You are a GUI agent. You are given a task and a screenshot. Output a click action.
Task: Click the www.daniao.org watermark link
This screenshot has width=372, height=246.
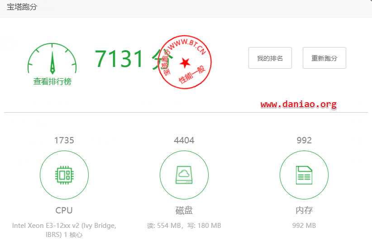[298, 104]
